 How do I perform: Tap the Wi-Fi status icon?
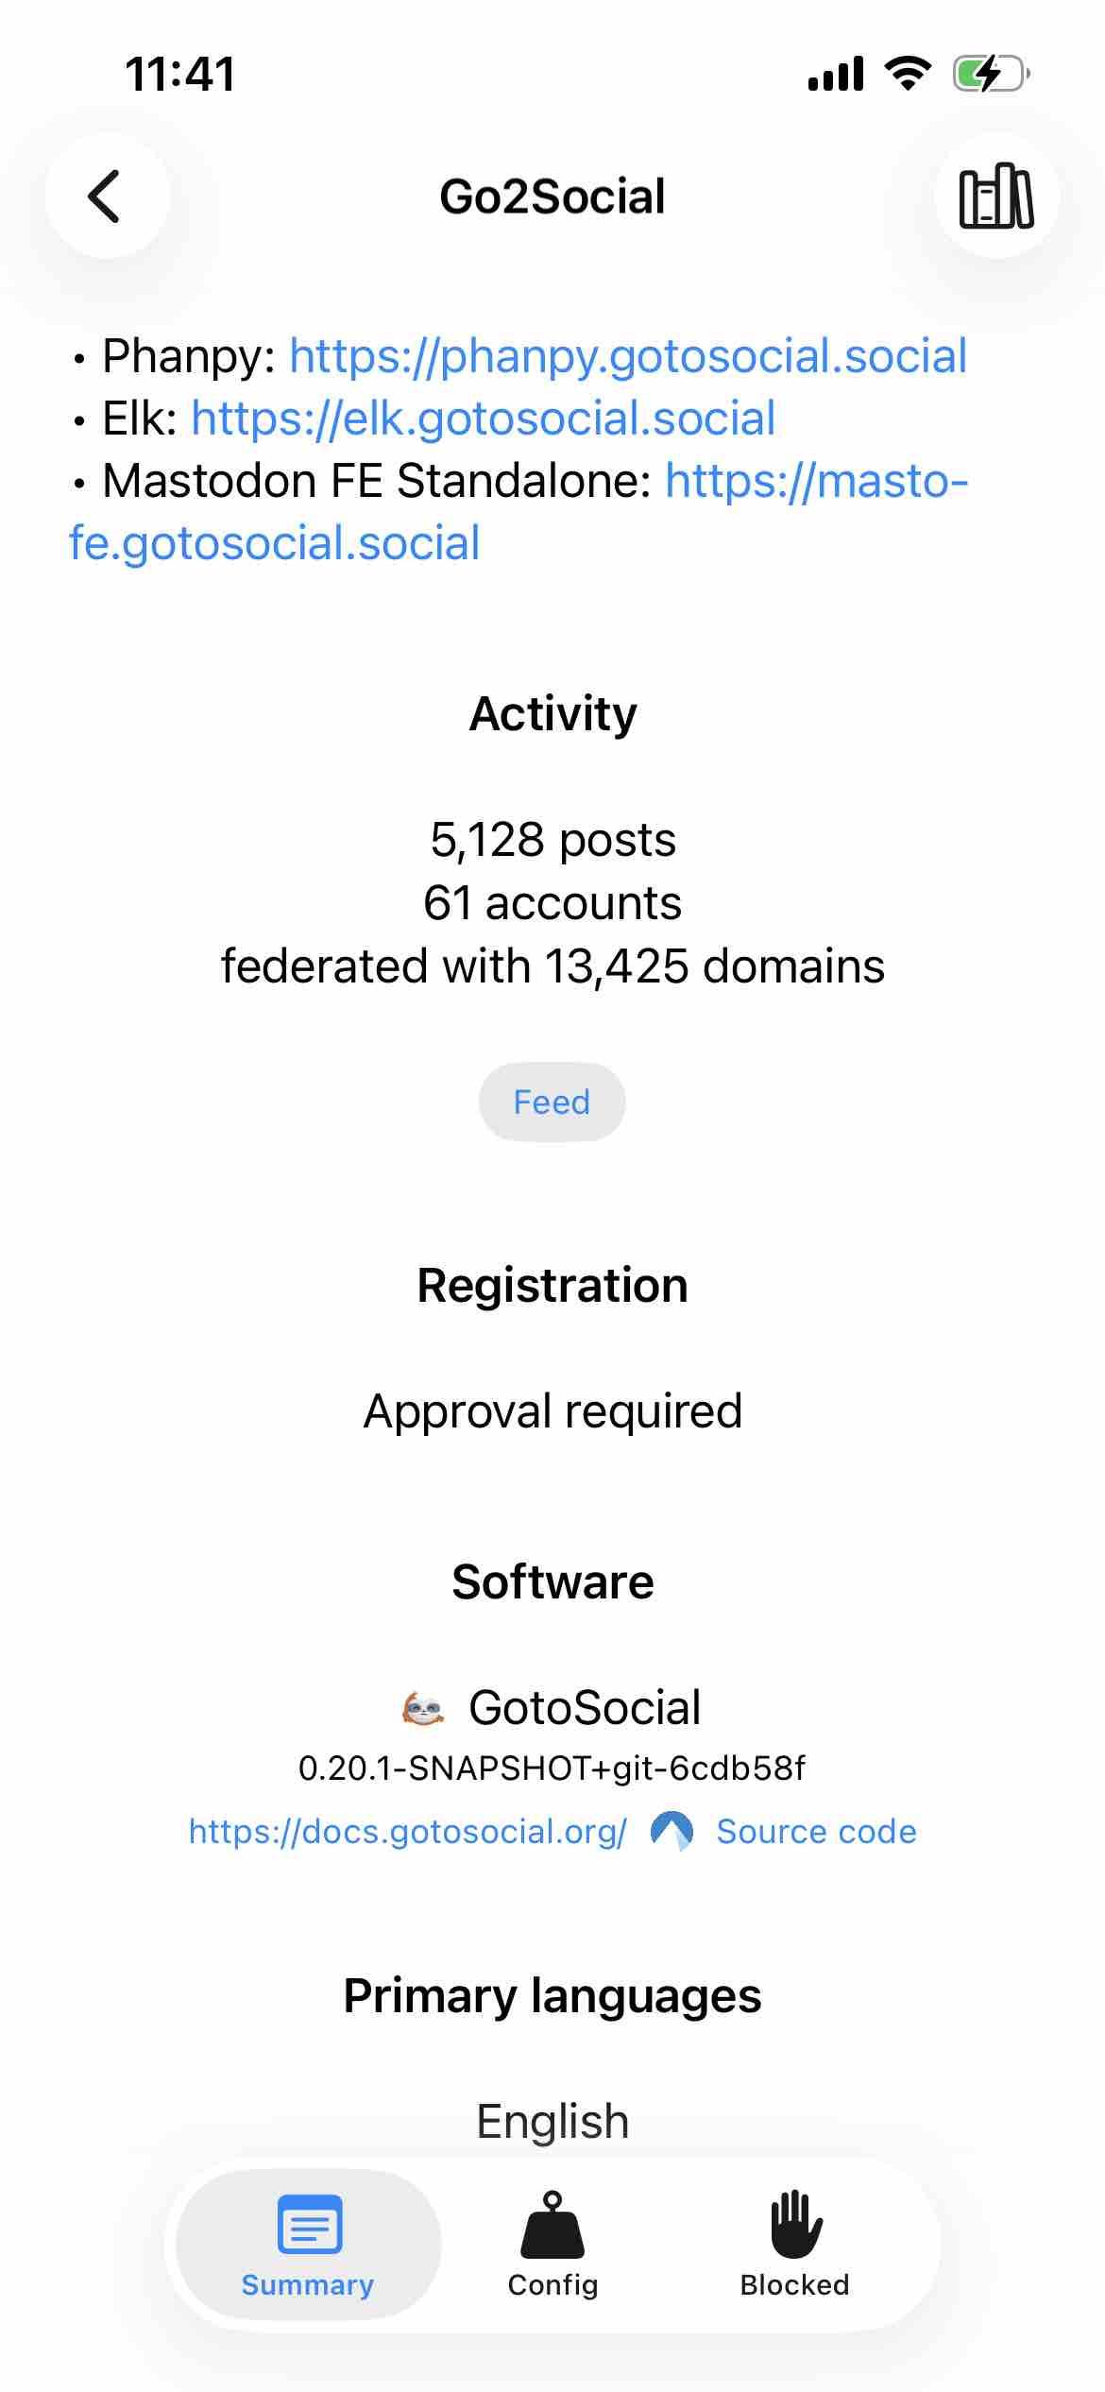908,74
